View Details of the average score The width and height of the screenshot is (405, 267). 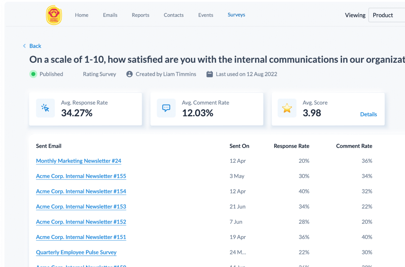click(368, 114)
